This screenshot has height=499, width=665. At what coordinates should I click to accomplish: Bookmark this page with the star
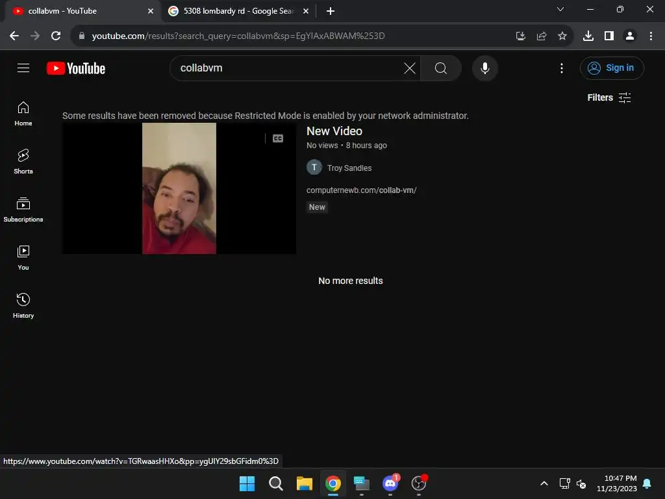point(562,36)
